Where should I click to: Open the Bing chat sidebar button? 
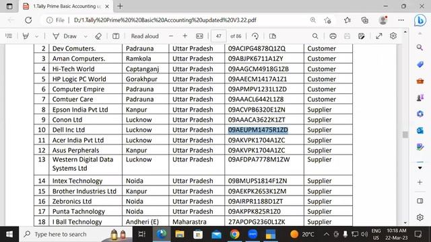tap(420, 20)
